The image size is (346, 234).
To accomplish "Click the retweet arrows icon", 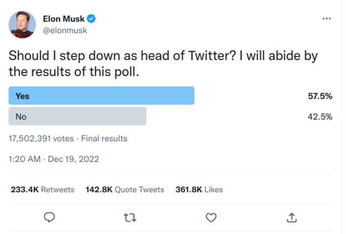I will point(130,217).
